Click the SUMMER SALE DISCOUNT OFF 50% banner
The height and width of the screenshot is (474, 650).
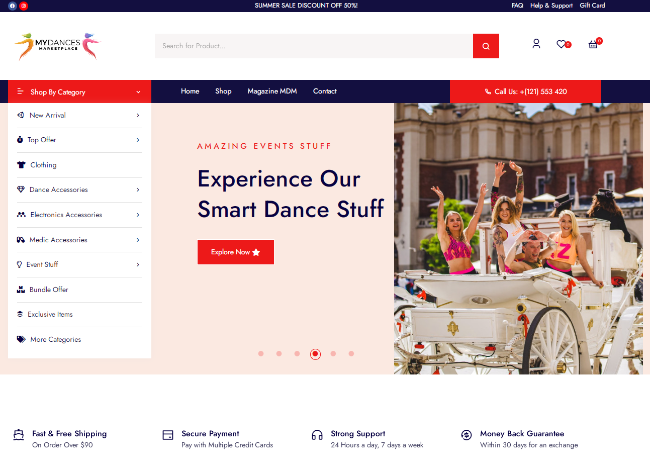pyautogui.click(x=306, y=6)
